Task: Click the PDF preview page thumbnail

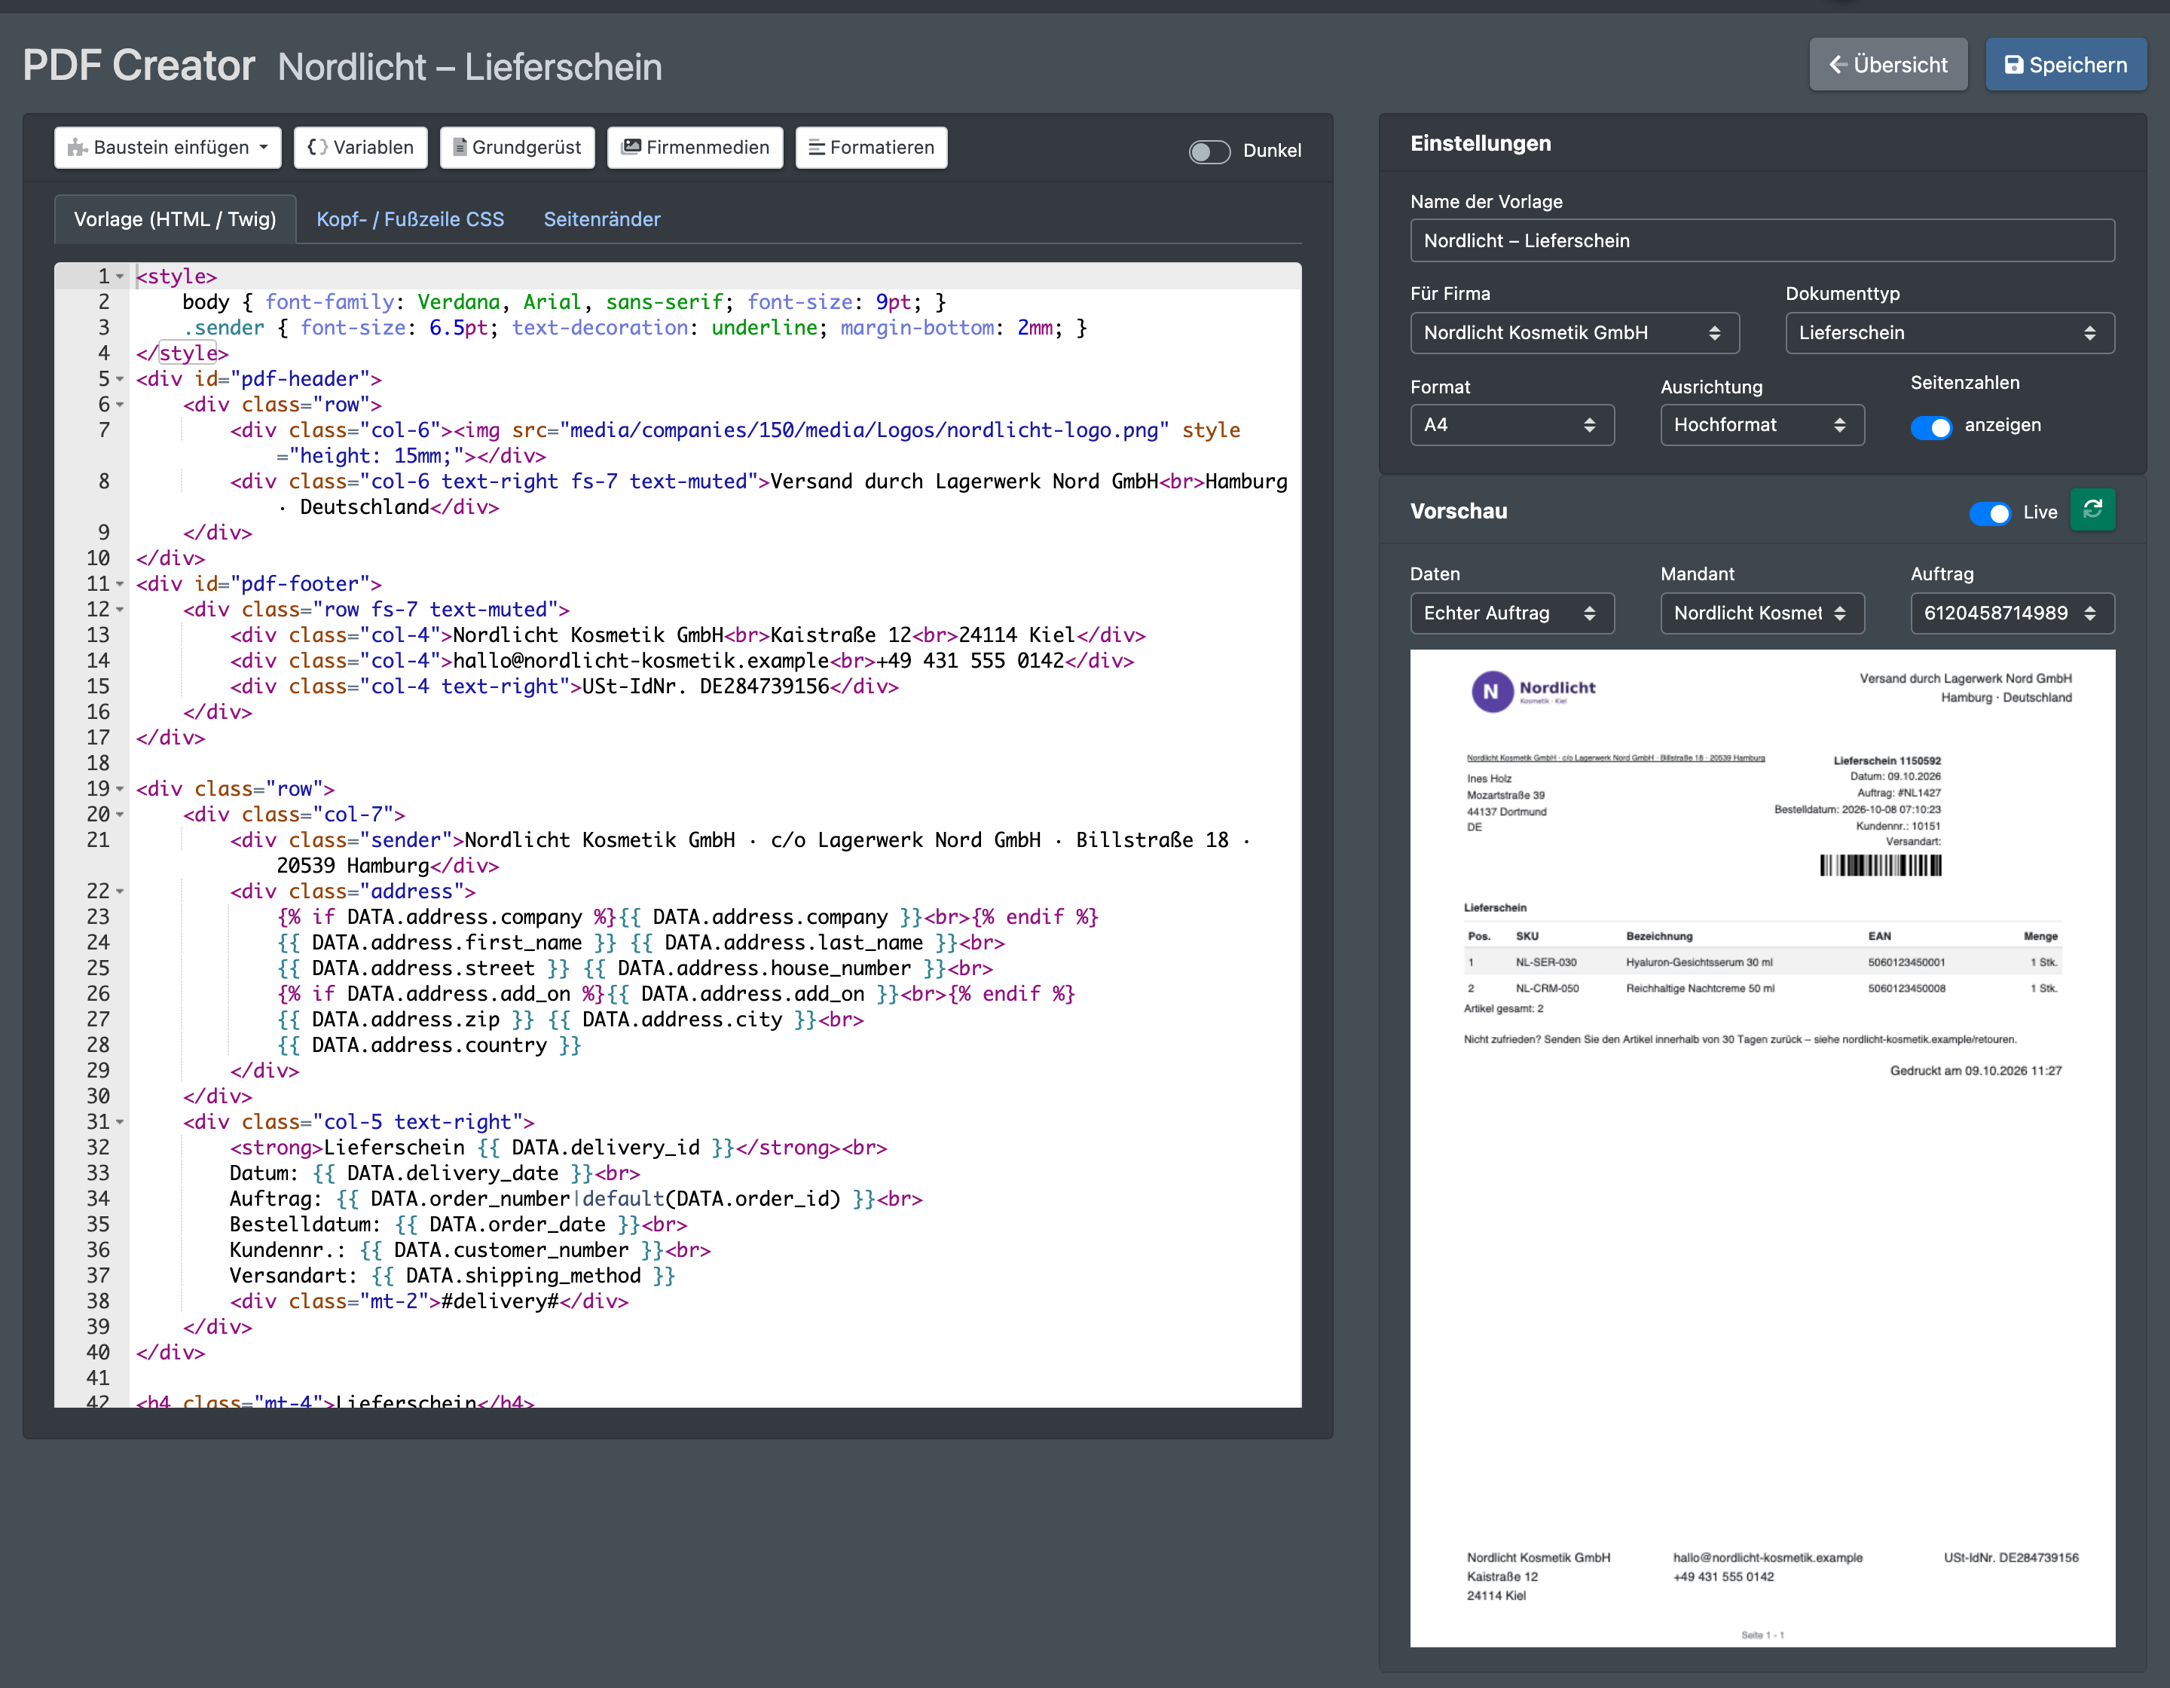Action: coord(1762,1148)
